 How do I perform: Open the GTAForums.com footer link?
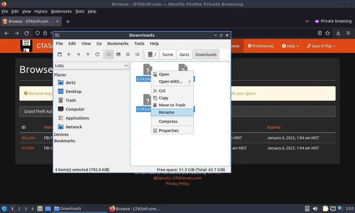pos(187,178)
